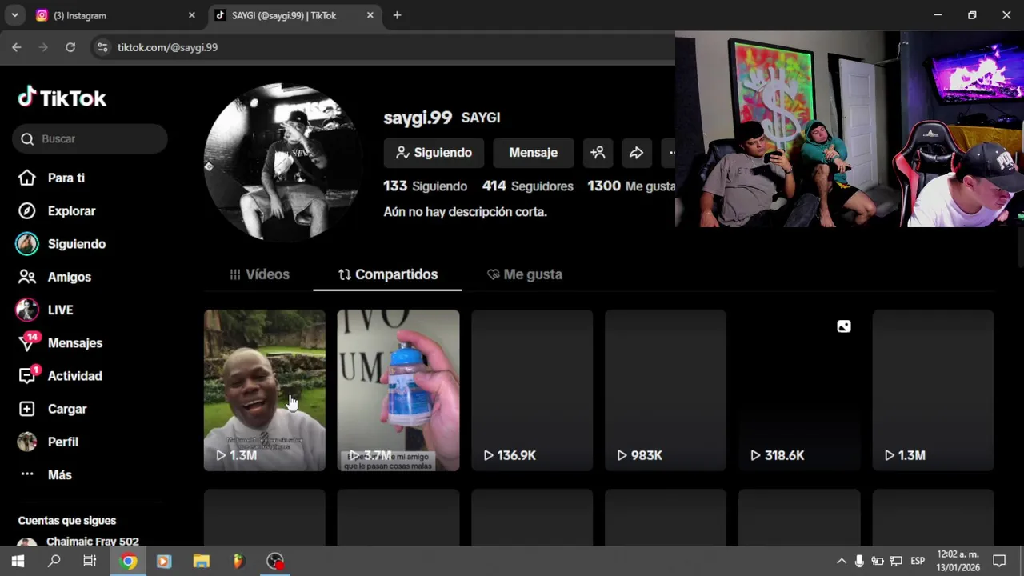Viewport: 1024px width, 576px height.
Task: Switch to the Vídeos tab
Action: pos(259,274)
